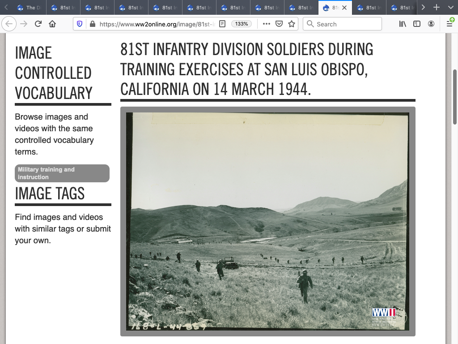This screenshot has width=458, height=344.
Task: Show the list of all tabs
Action: pyautogui.click(x=450, y=8)
